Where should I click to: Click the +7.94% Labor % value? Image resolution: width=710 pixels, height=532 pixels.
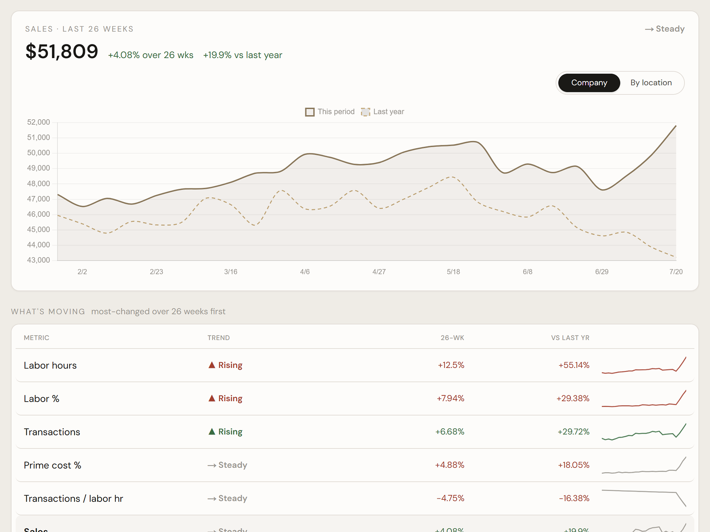click(450, 399)
